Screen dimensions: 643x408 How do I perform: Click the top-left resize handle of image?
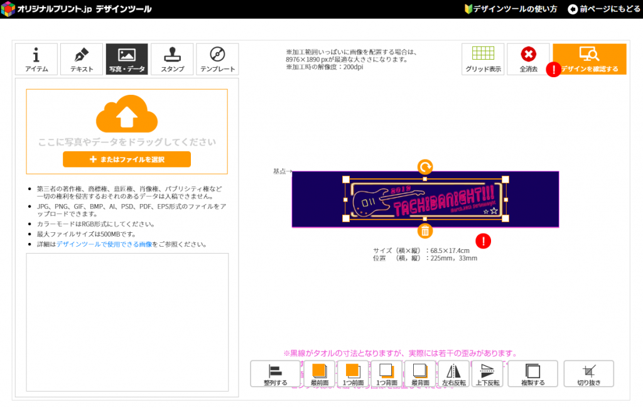click(346, 180)
